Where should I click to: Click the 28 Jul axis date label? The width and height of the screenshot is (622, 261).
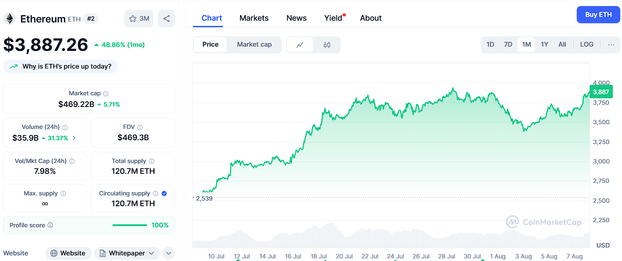point(446,256)
